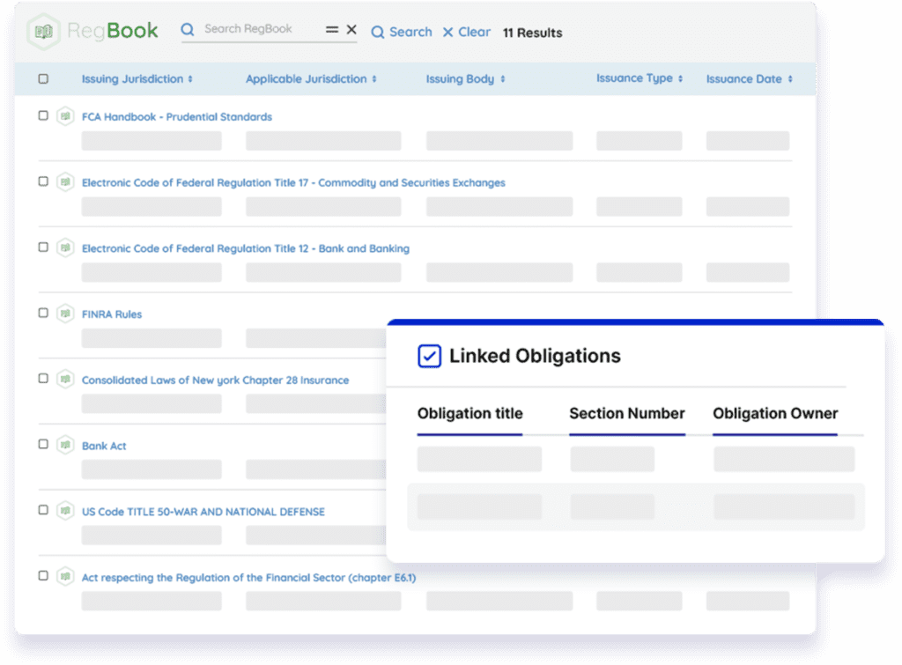
Task: Click the Clear button
Action: 467,33
